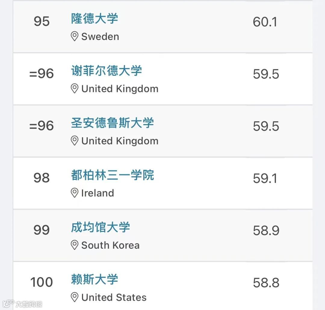Viewport: 325px width, 310px height.
Task: Open the 隆德大学 university link
Action: point(94,19)
